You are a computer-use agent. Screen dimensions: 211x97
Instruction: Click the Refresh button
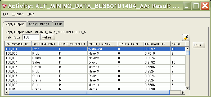48,37
